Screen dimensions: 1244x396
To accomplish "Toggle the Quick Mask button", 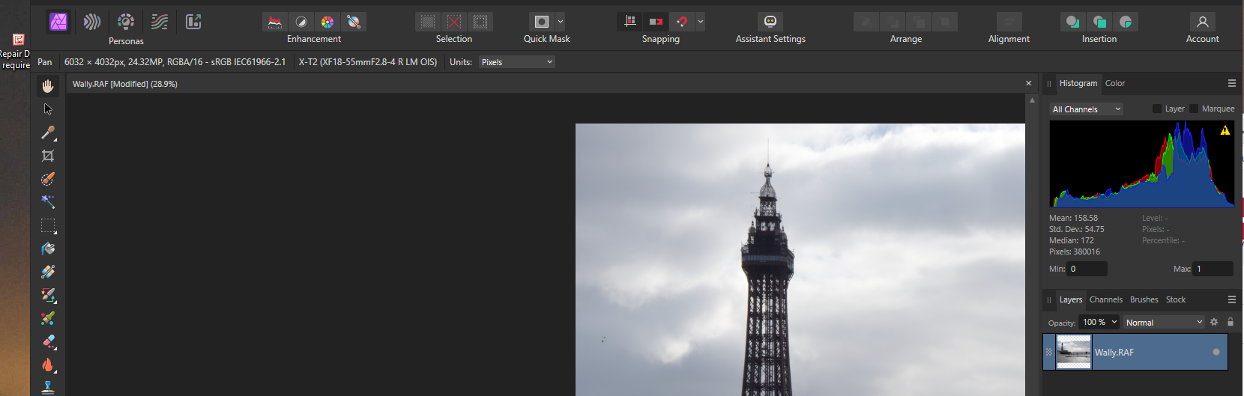I will tap(542, 22).
